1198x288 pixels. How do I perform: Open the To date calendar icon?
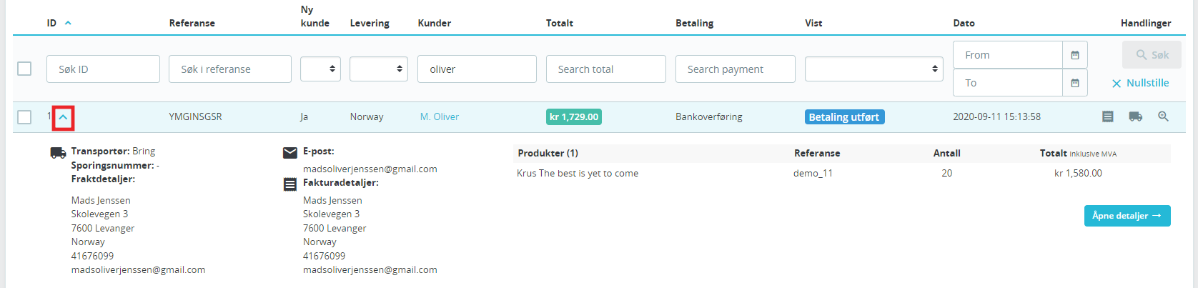tap(1074, 83)
